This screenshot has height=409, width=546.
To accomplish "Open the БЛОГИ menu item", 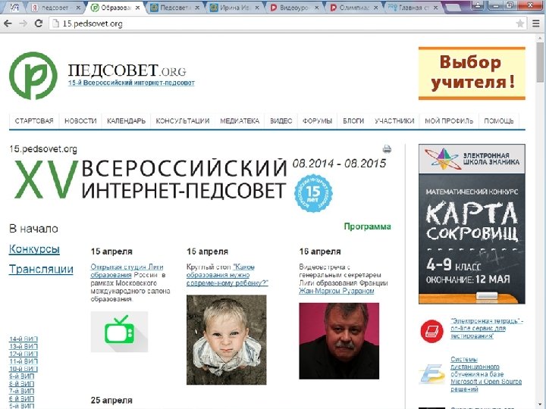I will (353, 120).
